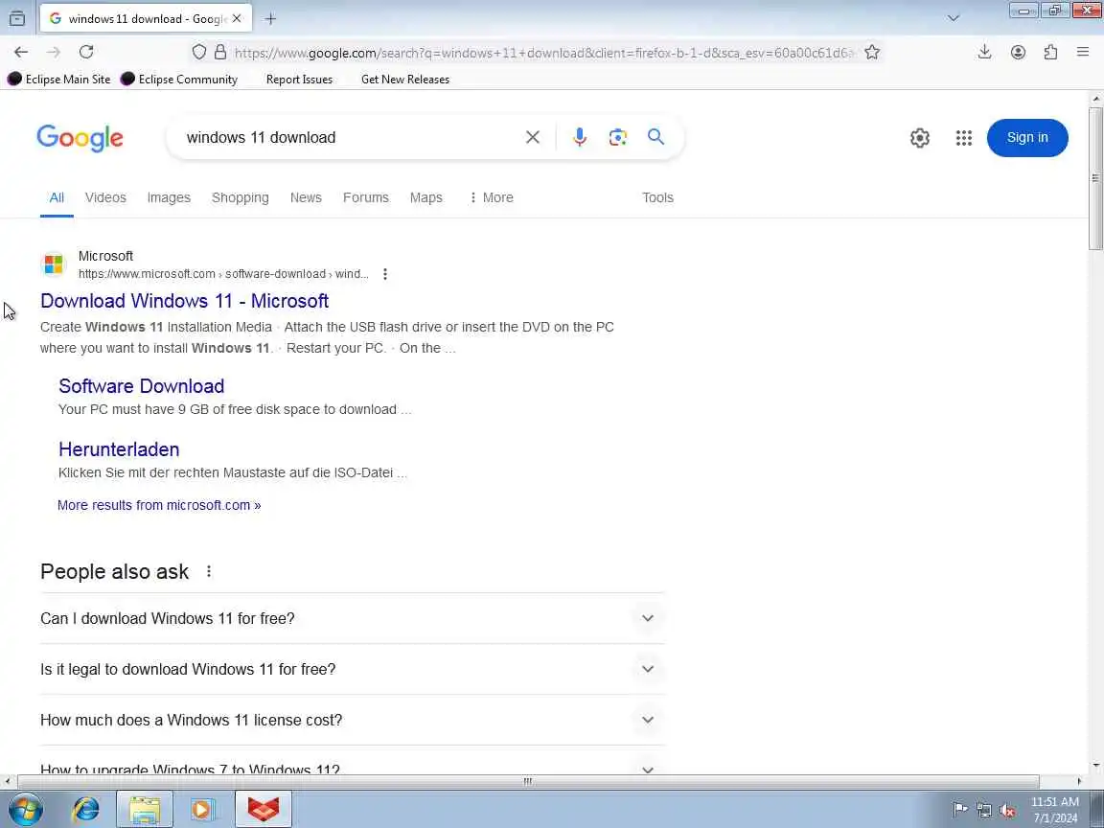Search by image with Google Lens icon
The image size is (1104, 828).
[x=617, y=137]
